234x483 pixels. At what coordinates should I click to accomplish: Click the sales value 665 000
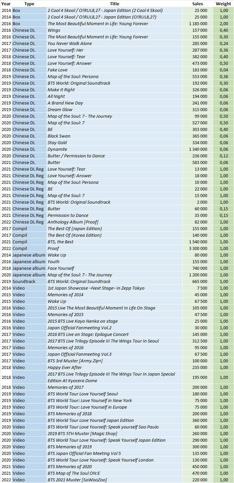200,281
